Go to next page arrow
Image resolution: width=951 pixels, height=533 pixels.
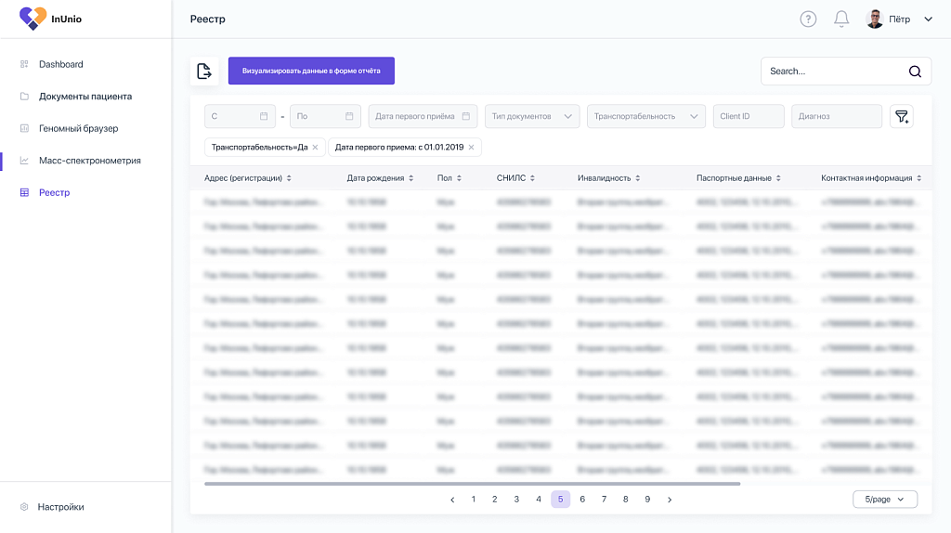pos(670,500)
